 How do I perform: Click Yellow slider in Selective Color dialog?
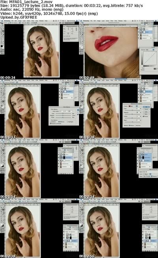point(132,118)
